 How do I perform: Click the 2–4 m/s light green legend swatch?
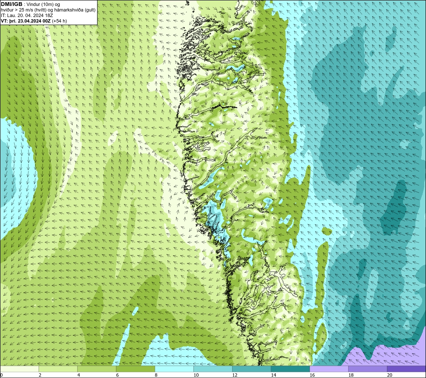coord(58,369)
